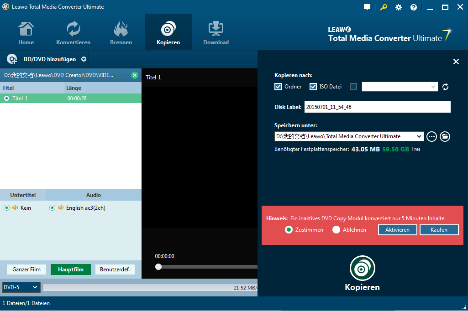Select the Titel_1 radio button in the list
The width and height of the screenshot is (468, 311).
(x=6, y=98)
